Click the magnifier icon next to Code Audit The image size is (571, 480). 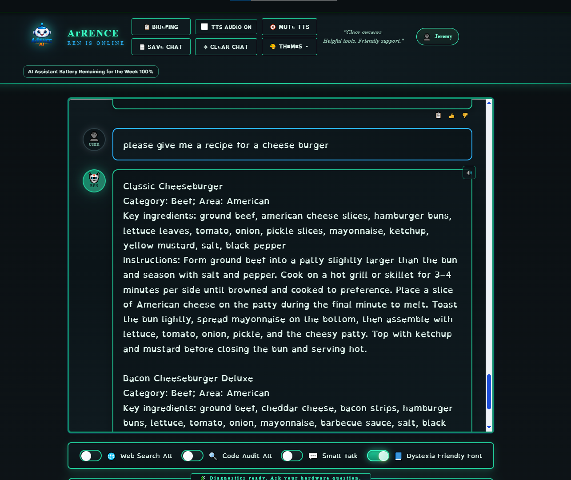(x=213, y=456)
